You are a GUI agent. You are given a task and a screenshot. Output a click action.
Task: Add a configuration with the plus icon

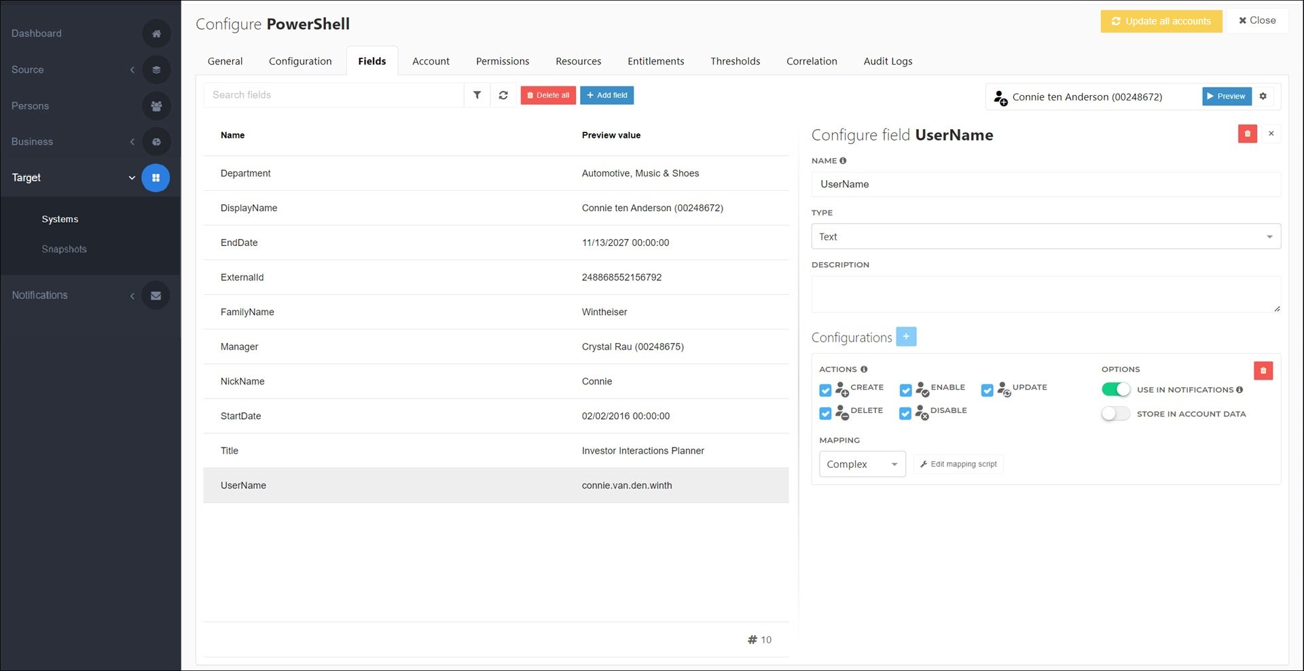pyautogui.click(x=906, y=337)
